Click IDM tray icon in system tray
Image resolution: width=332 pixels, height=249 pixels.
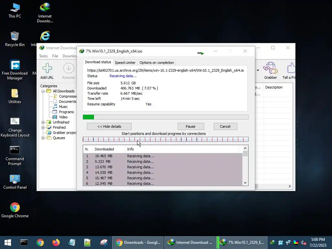tap(273, 243)
